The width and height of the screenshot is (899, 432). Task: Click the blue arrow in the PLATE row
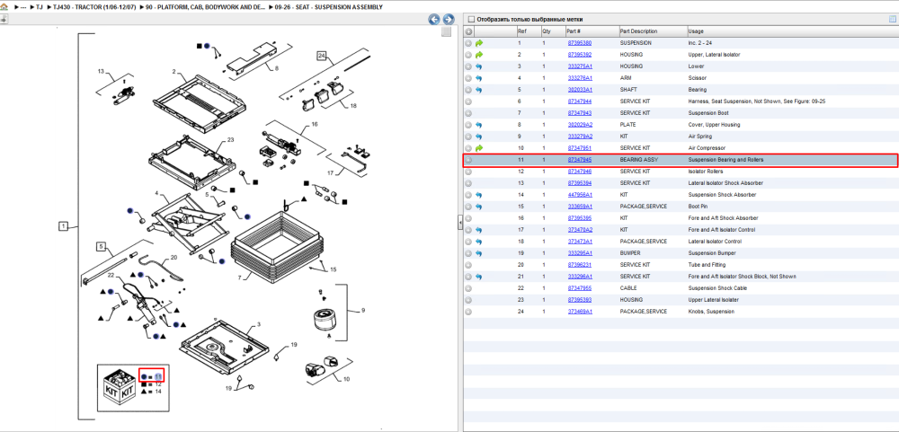point(479,124)
